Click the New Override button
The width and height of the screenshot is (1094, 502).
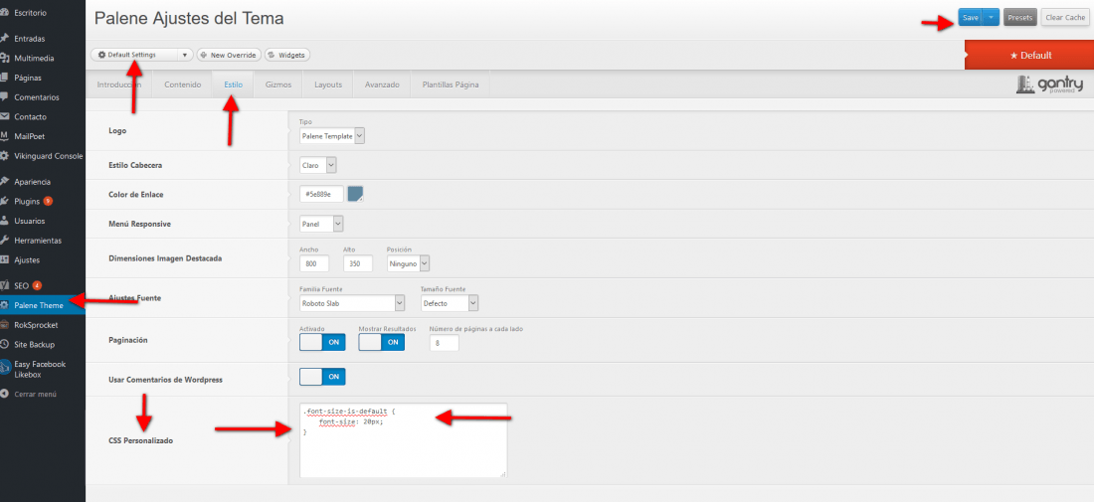229,55
